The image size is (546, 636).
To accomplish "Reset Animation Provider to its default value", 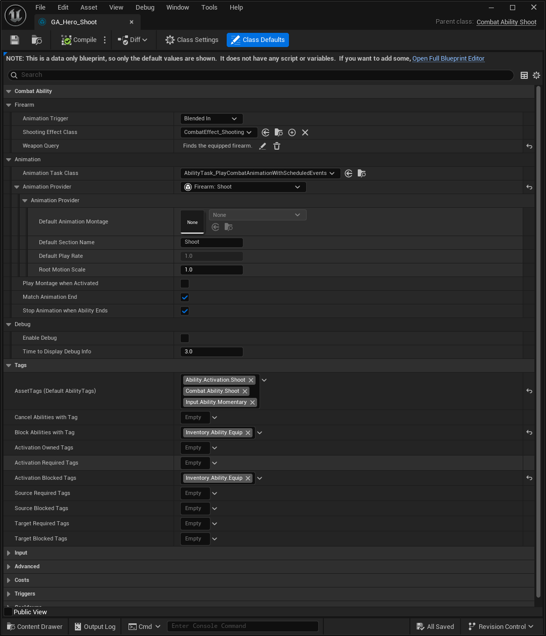I will click(x=529, y=187).
